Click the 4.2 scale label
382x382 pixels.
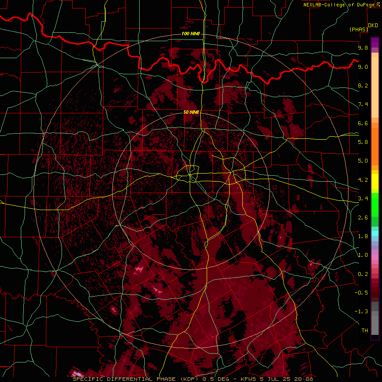pos(363,180)
